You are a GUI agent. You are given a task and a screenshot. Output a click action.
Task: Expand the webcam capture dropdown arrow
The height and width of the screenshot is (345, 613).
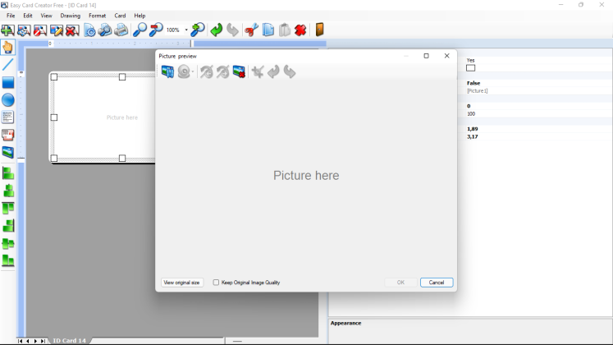pyautogui.click(x=192, y=72)
